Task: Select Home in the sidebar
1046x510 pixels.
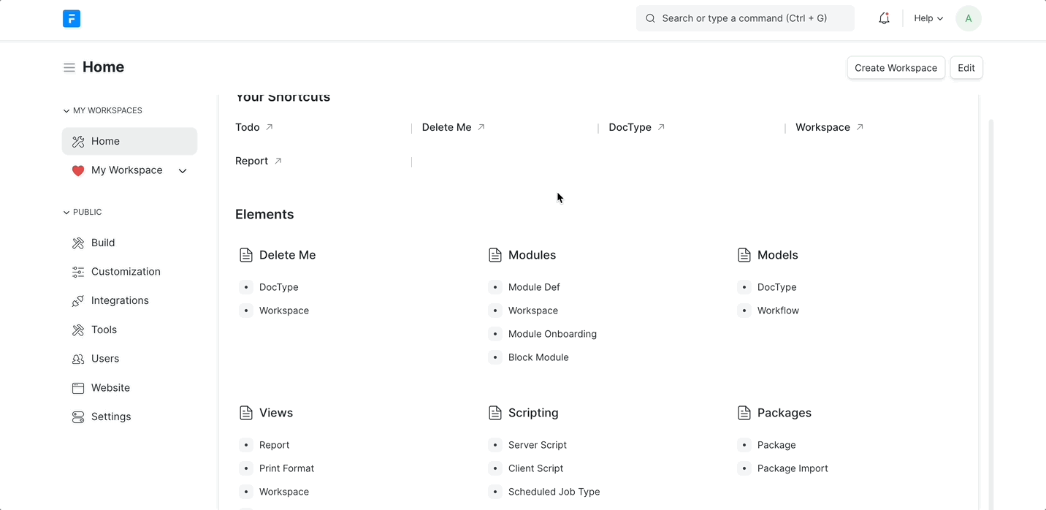Action: (129, 142)
